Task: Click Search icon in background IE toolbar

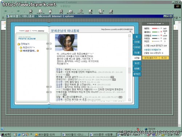Action: tap(61, 11)
